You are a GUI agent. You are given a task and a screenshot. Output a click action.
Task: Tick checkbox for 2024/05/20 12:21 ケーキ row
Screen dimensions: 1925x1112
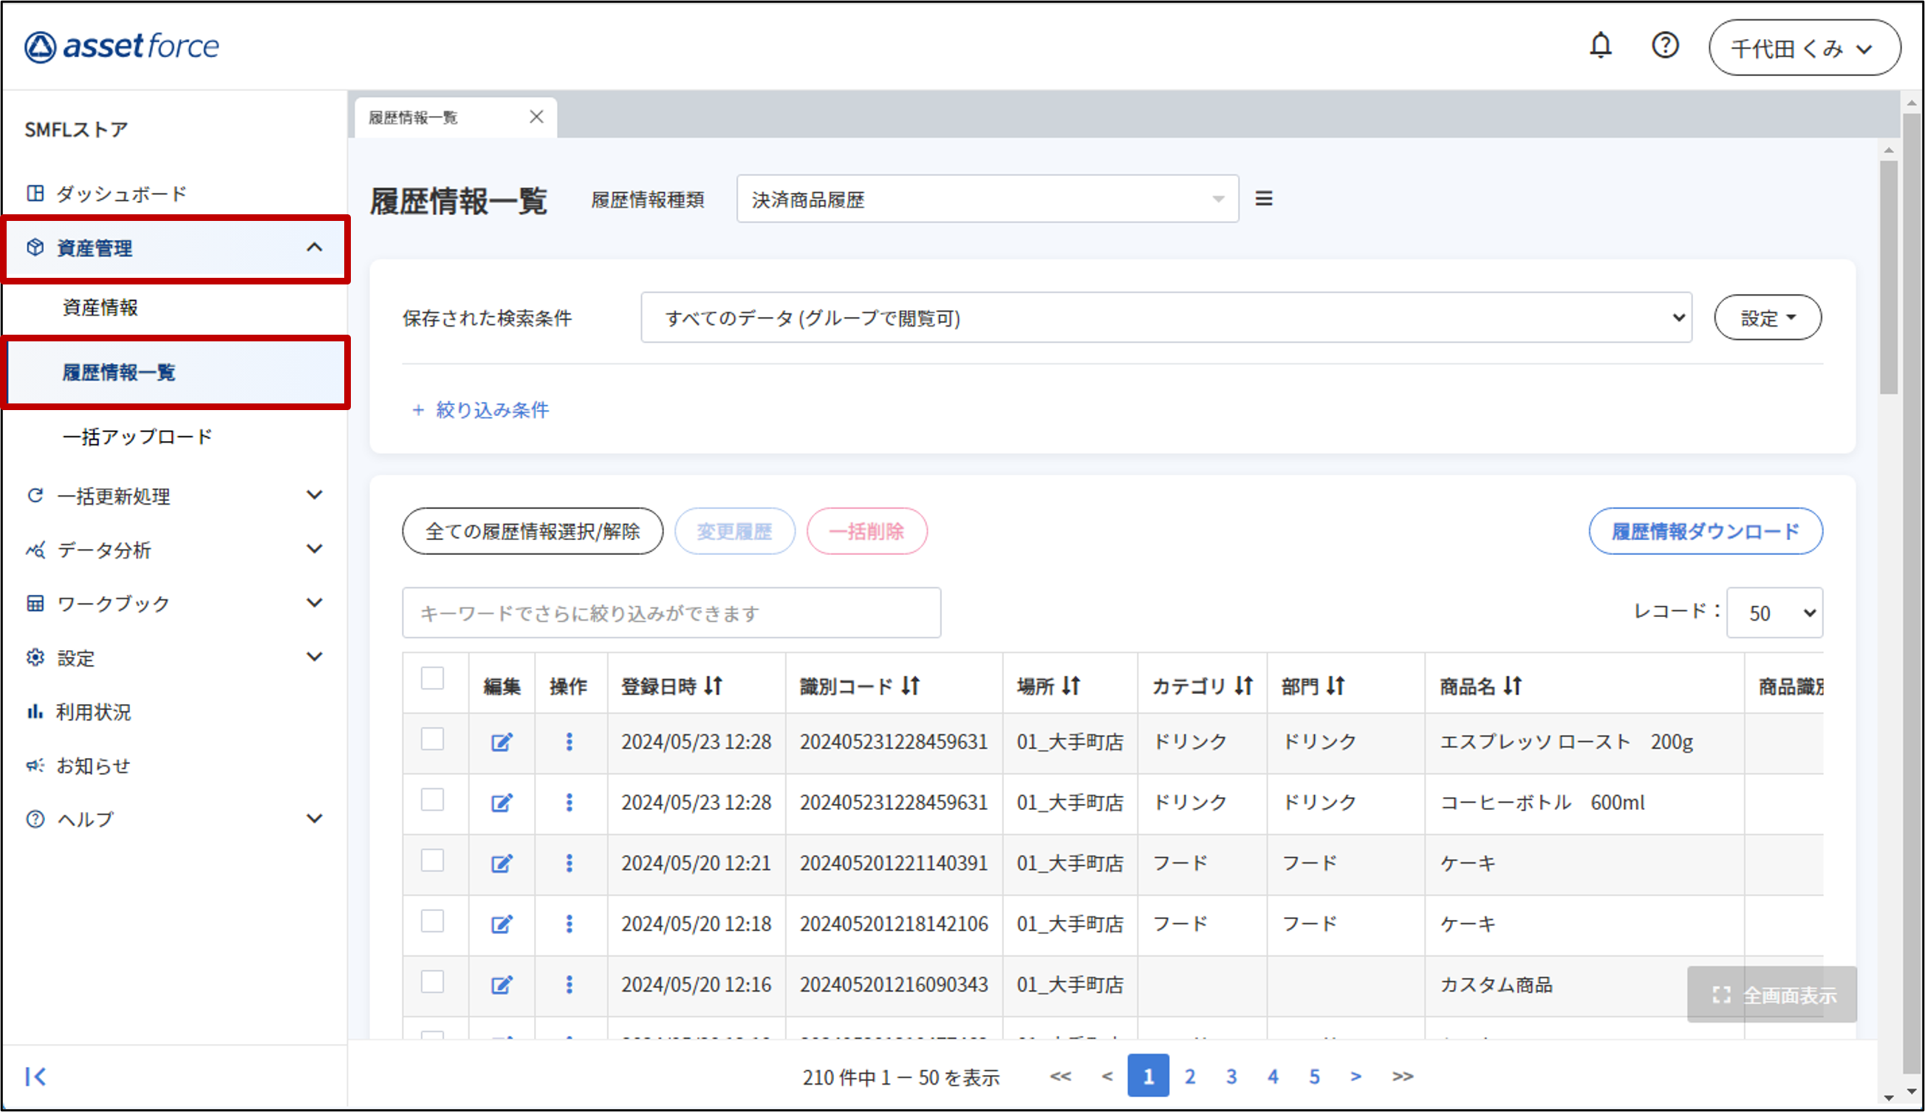tap(432, 861)
